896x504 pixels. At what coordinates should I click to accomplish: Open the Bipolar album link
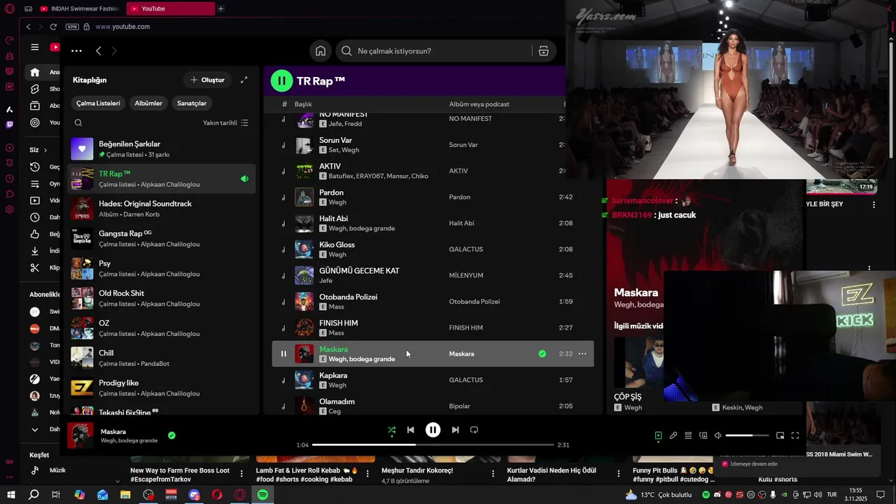click(459, 406)
